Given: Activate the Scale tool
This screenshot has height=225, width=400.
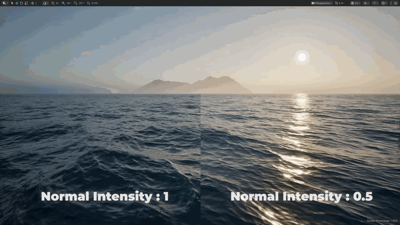Looking at the screenshot, I should tap(26, 3).
